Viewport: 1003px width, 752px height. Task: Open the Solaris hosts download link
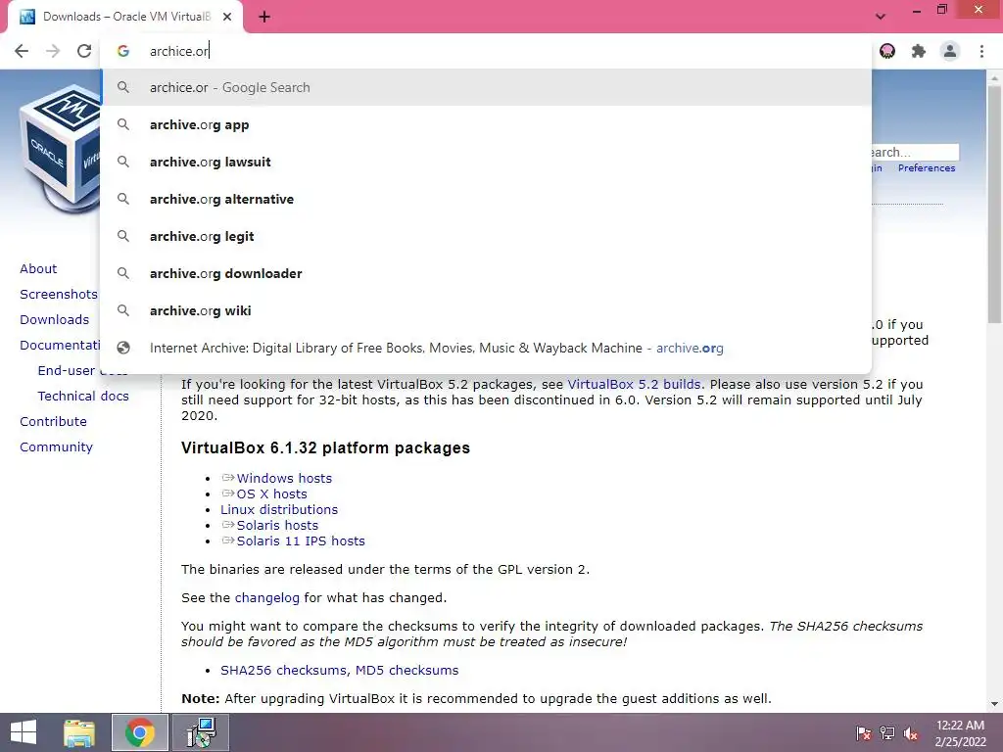pyautogui.click(x=277, y=525)
